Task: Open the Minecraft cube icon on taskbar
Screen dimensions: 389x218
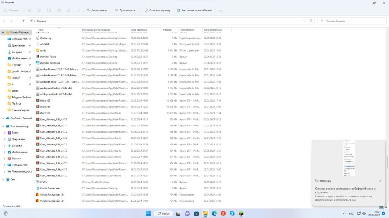Action: (x=241, y=213)
